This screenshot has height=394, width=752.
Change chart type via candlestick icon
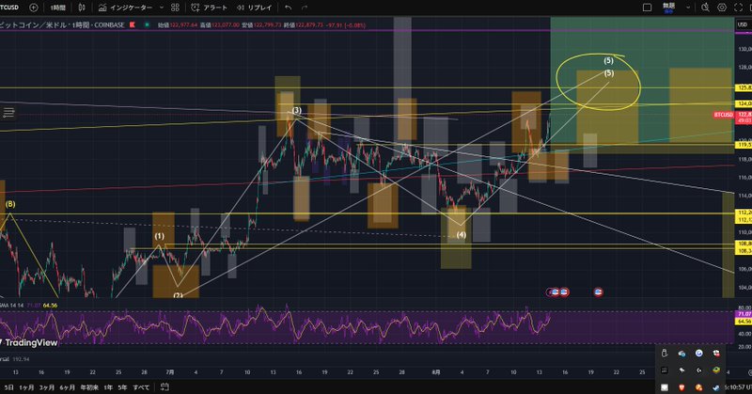[x=82, y=8]
